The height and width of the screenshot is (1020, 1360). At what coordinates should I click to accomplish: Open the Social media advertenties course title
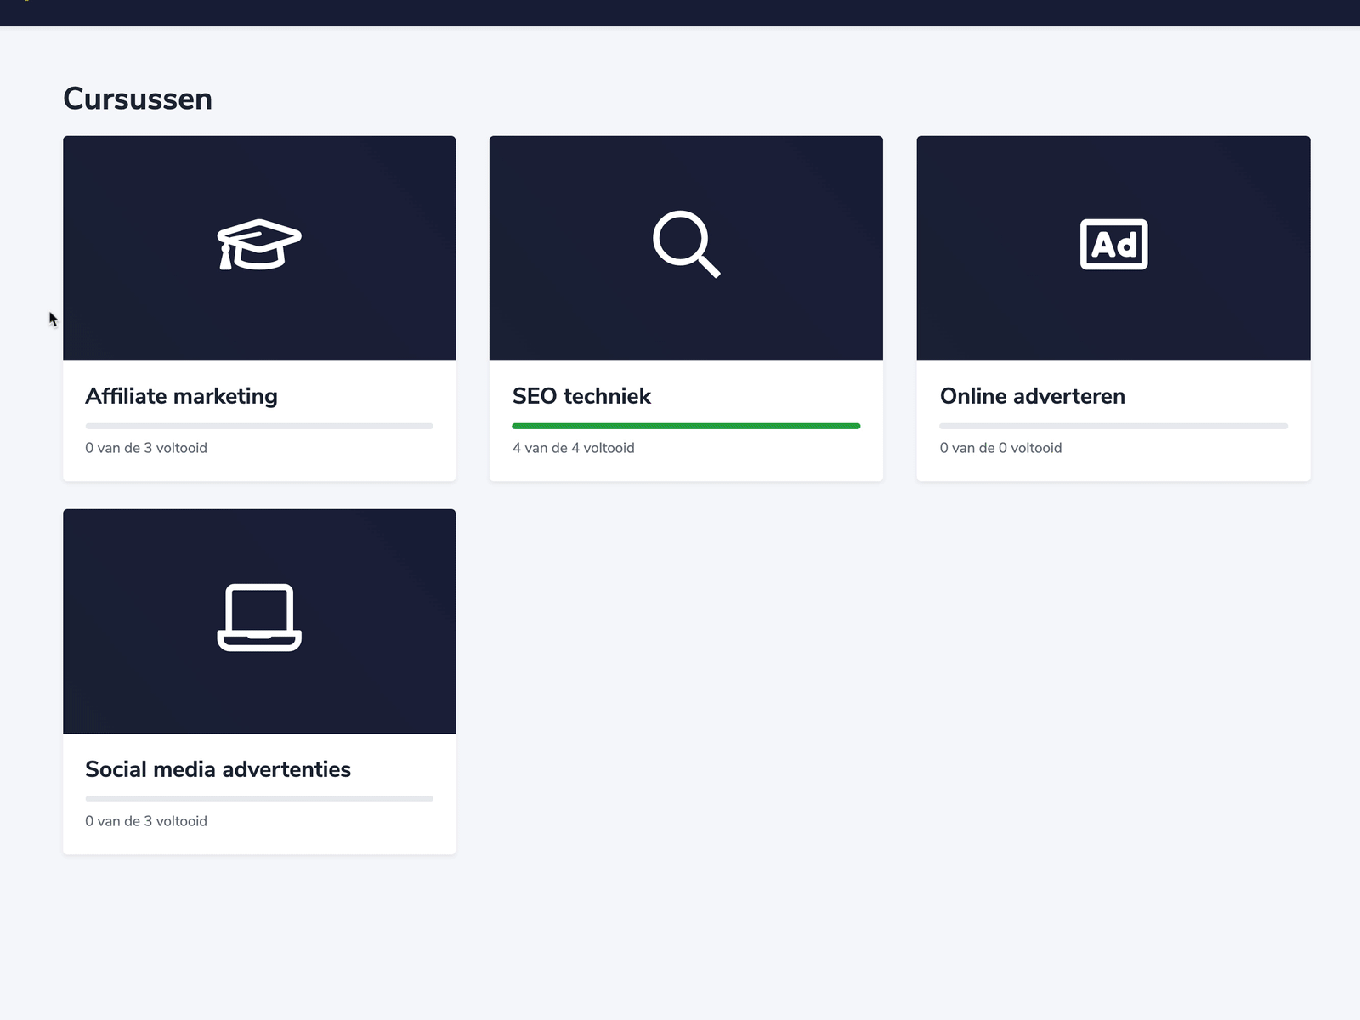[x=218, y=769]
